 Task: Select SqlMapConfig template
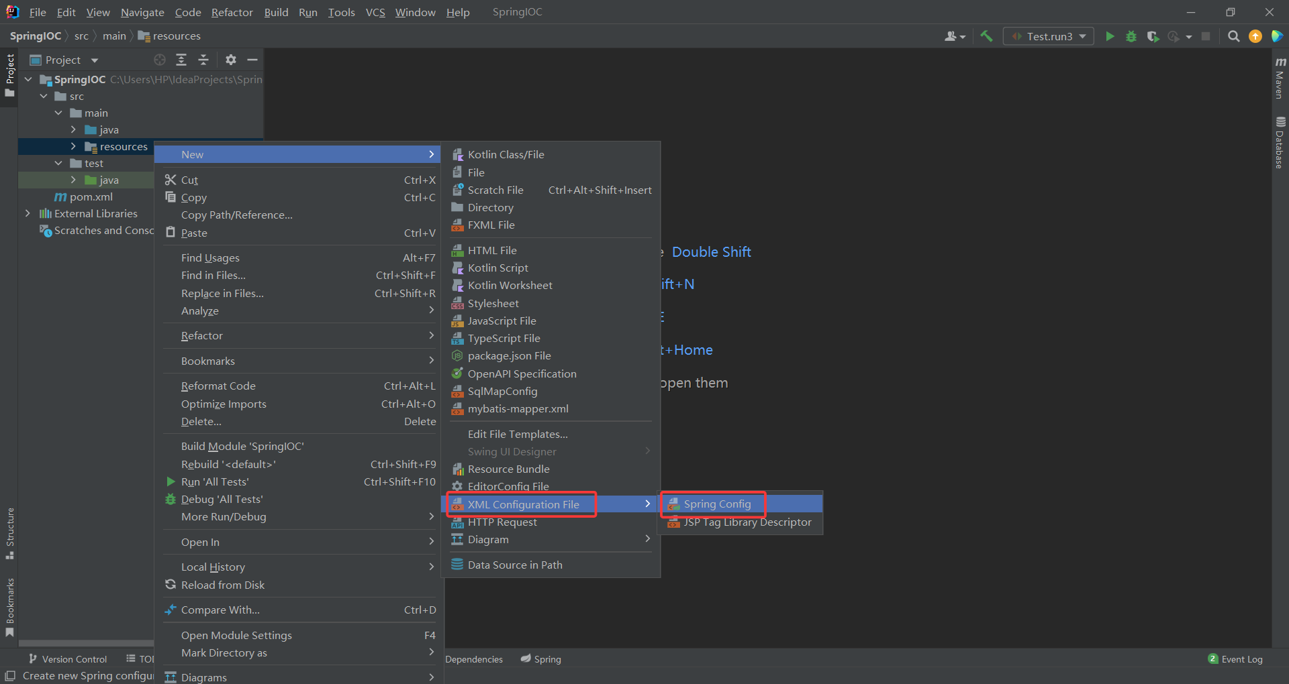tap(551, 391)
